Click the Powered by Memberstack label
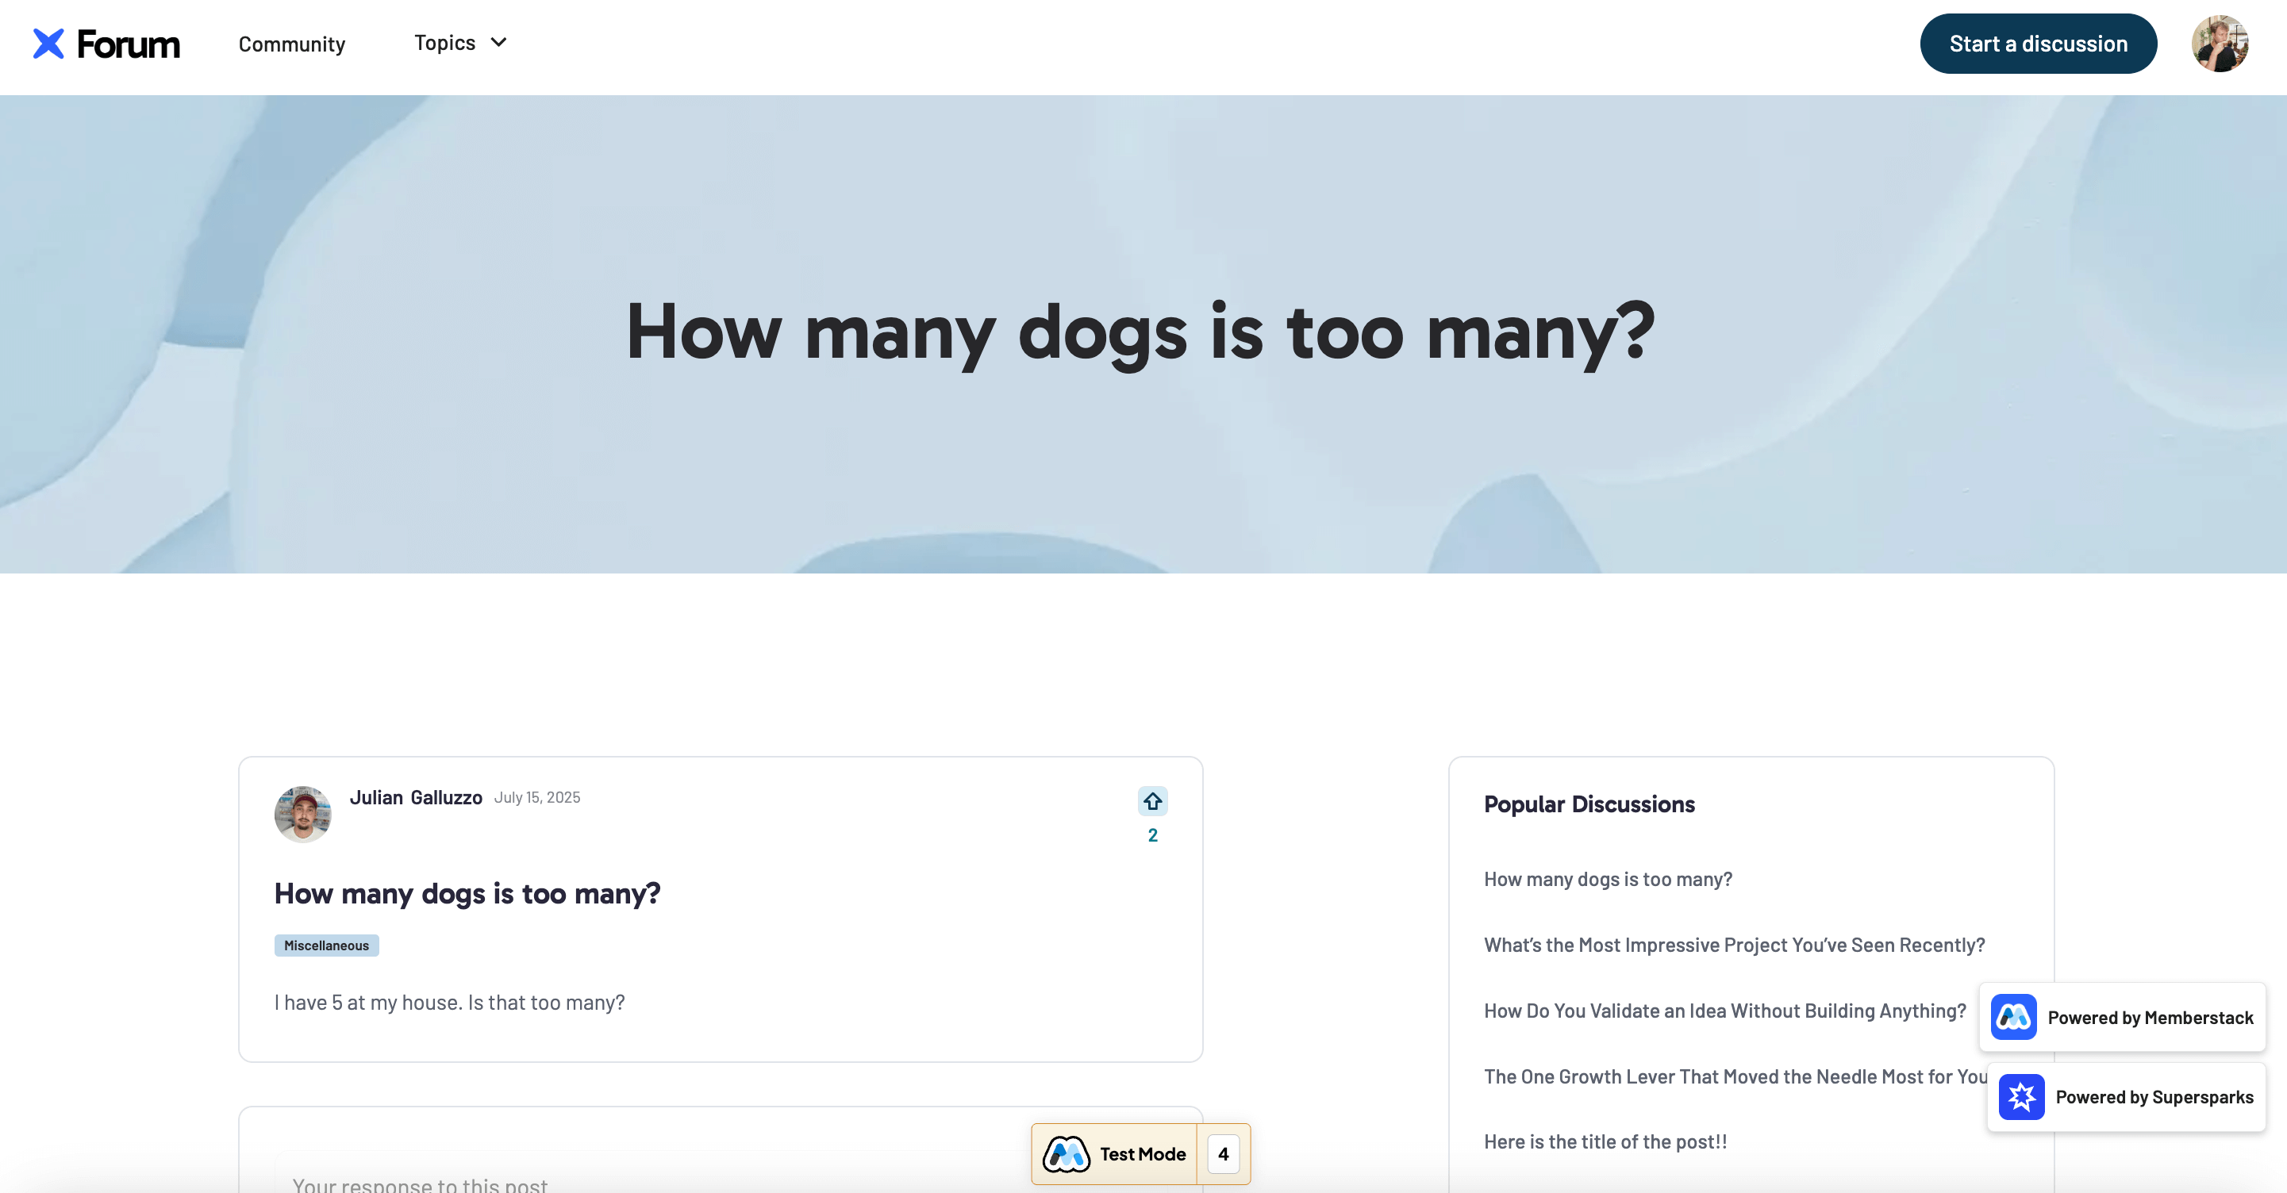Viewport: 2287px width, 1193px height. 2150,1017
